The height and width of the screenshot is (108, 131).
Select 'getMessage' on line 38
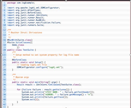point(75,95)
